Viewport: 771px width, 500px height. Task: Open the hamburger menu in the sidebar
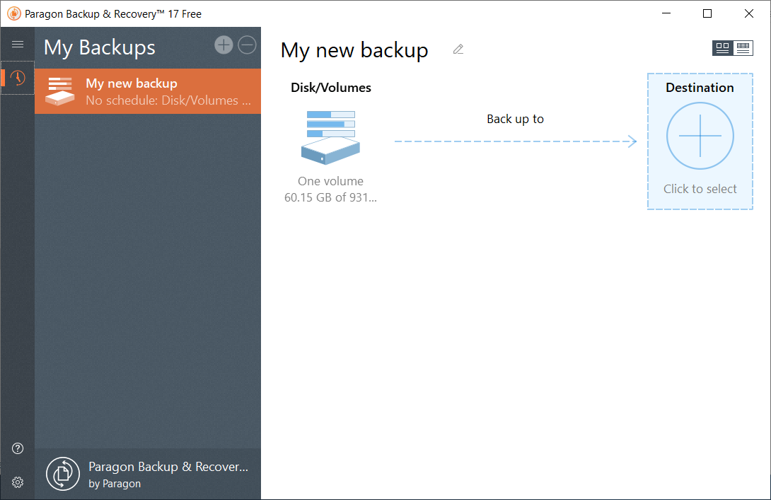pyautogui.click(x=18, y=45)
